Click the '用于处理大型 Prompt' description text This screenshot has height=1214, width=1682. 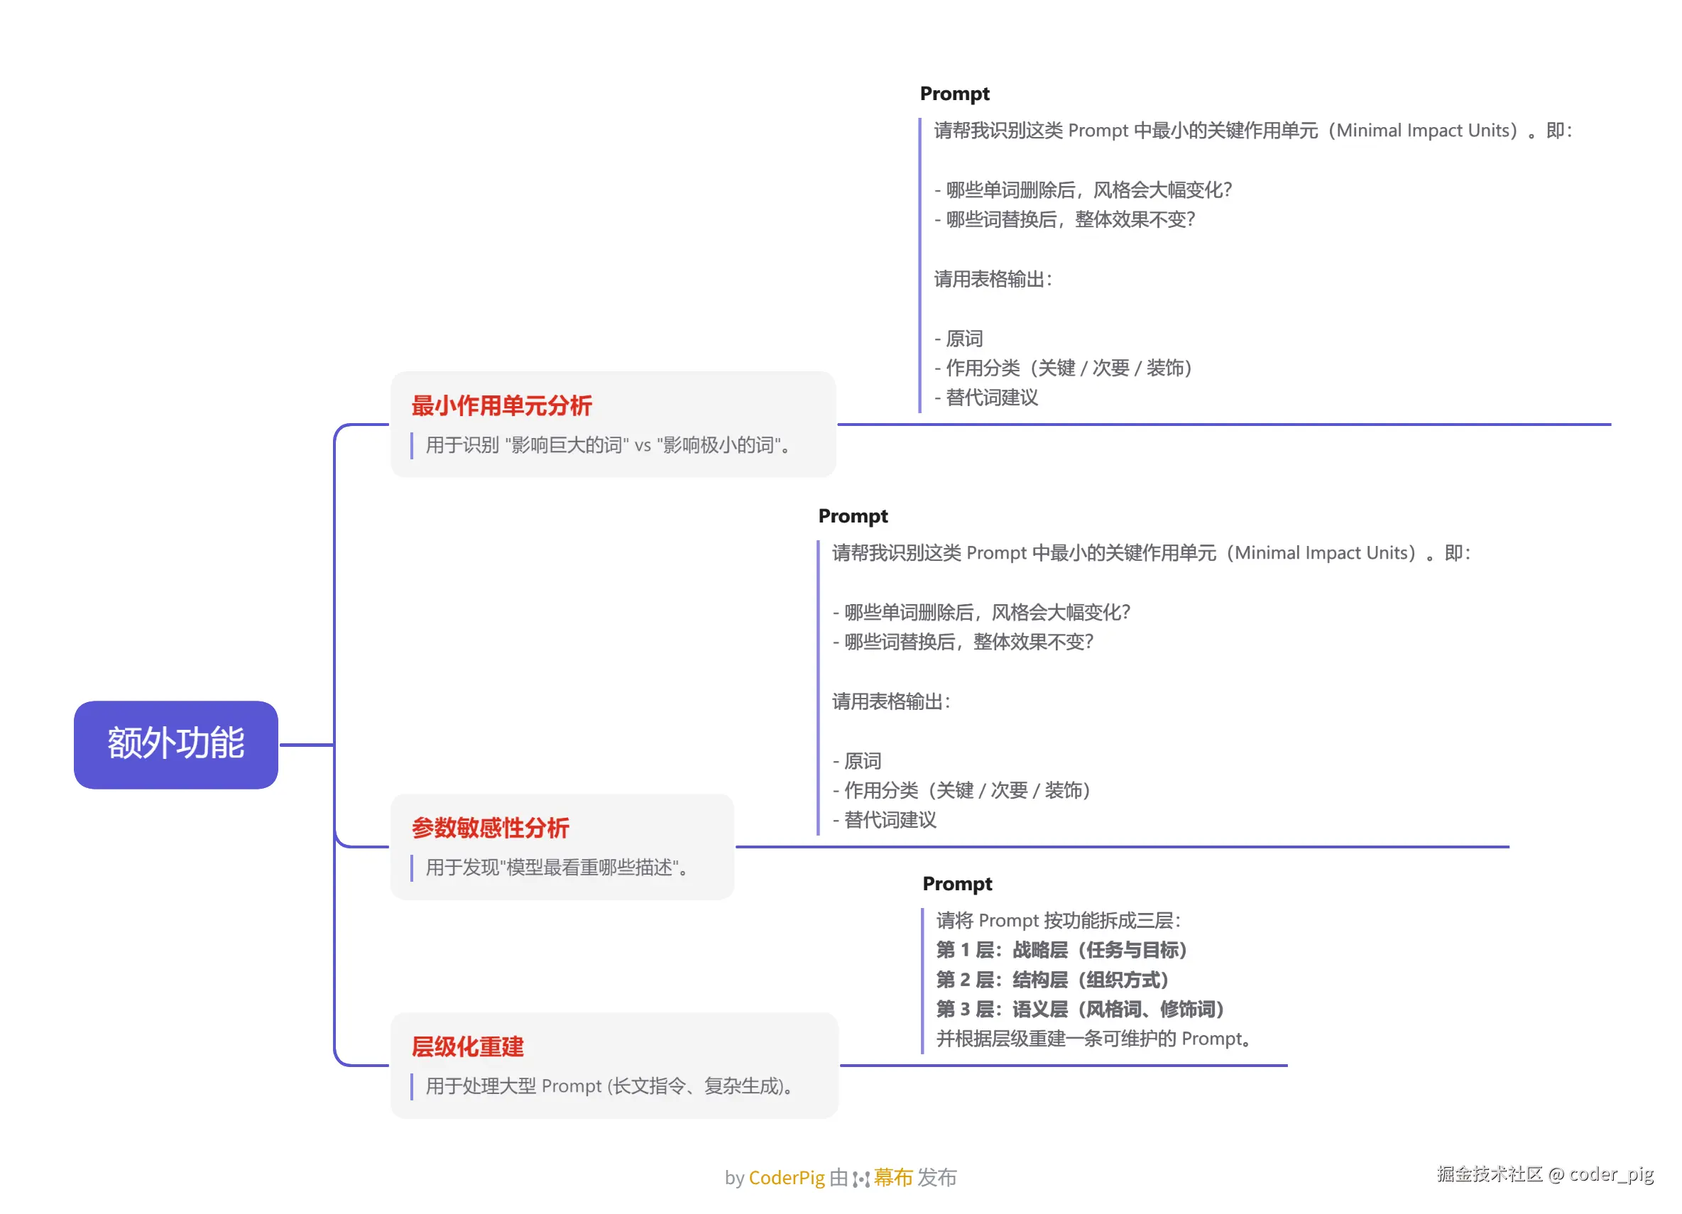(610, 1086)
